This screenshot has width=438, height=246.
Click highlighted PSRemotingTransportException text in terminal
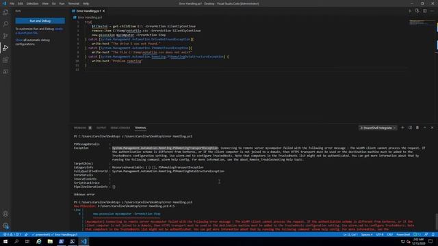point(165,148)
